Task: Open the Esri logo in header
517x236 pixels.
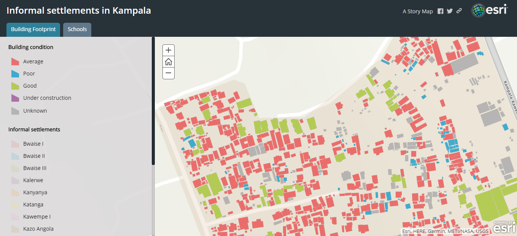Action: (x=490, y=10)
